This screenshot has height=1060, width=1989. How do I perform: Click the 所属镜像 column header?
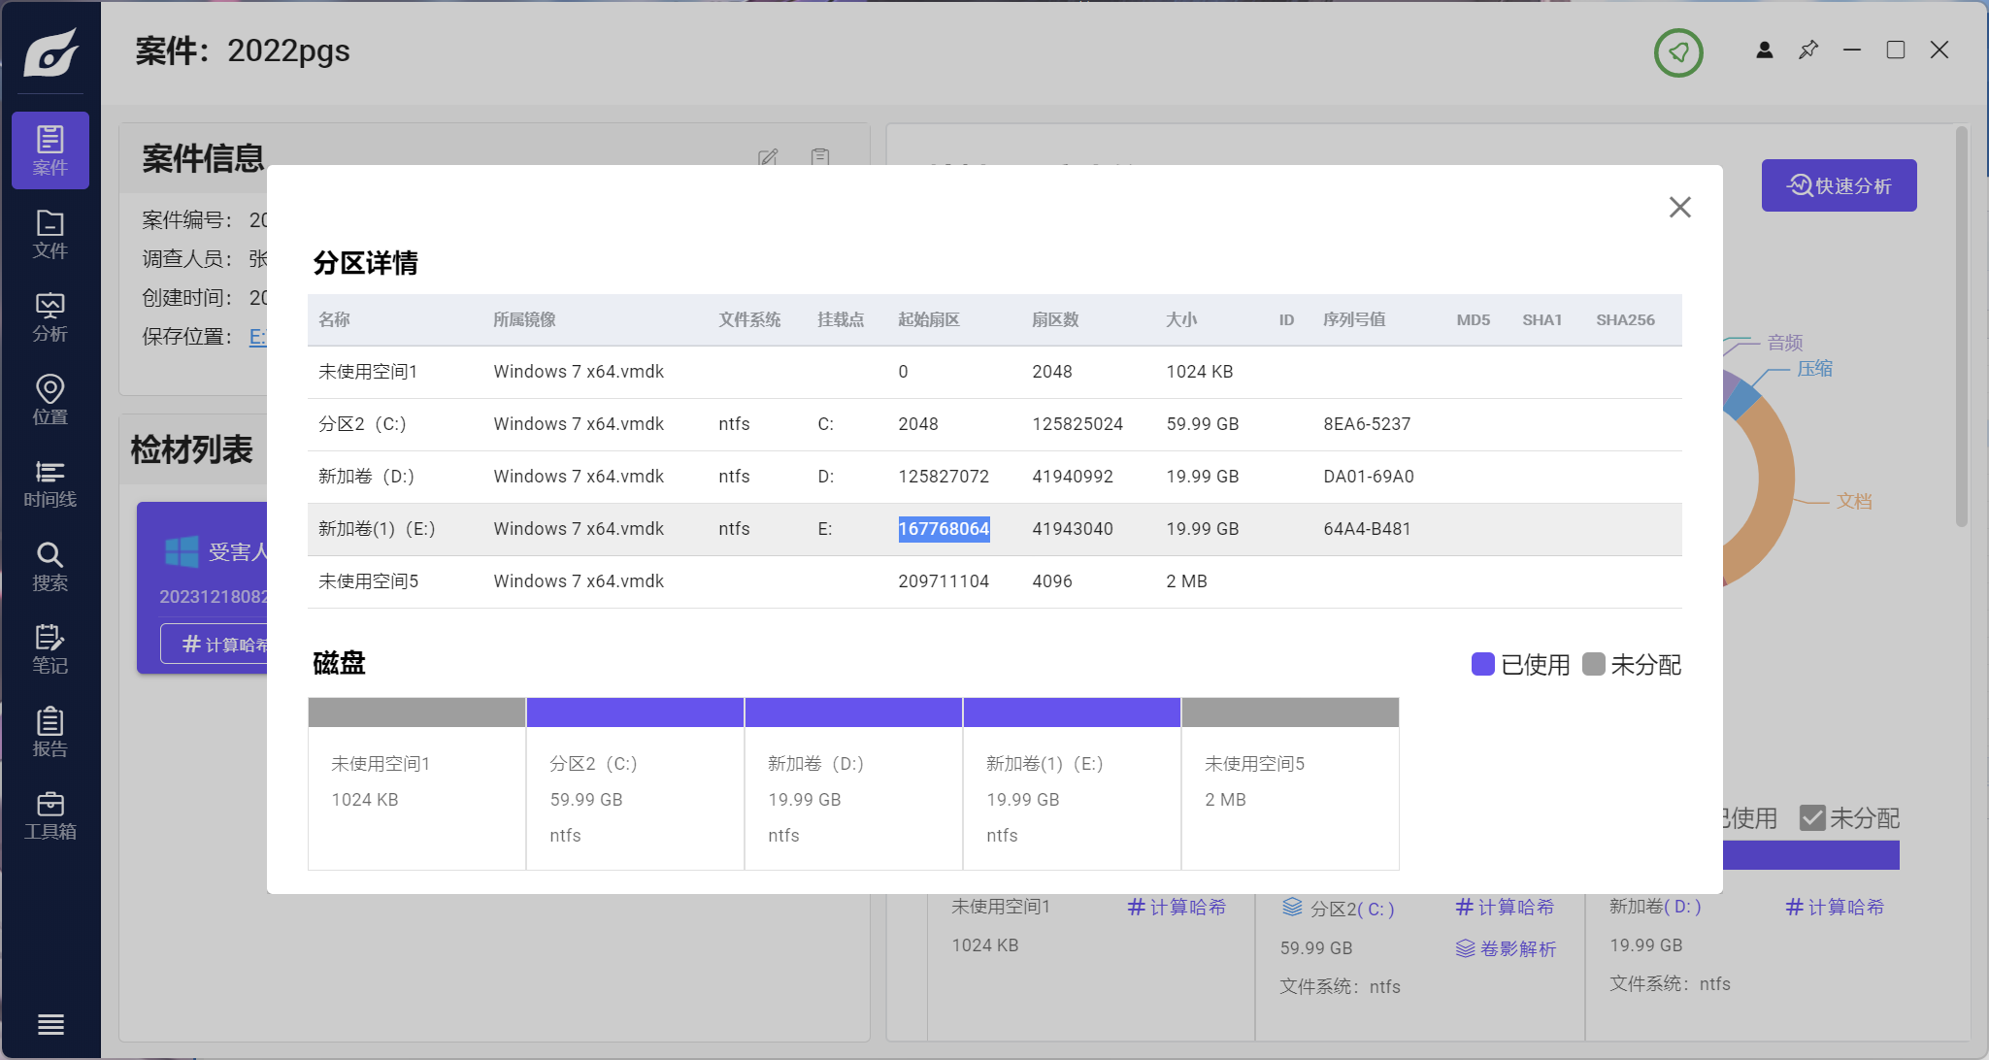(524, 319)
